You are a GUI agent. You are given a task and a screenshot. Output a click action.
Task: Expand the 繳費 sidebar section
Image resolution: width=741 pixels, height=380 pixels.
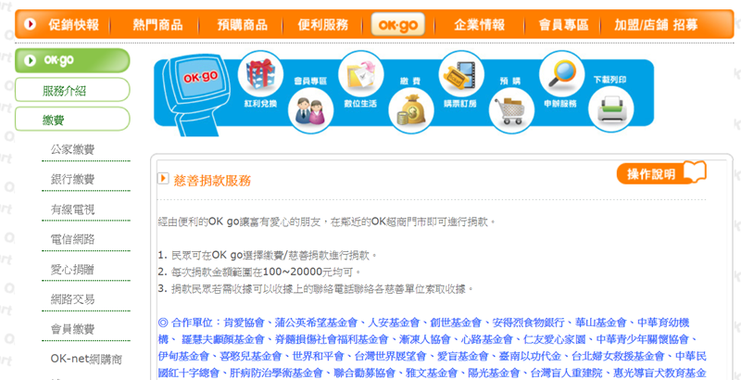72,120
